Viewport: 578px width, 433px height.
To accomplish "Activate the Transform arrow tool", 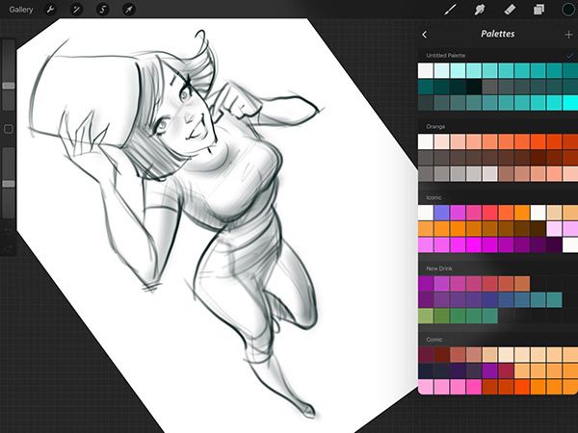I will coord(128,10).
